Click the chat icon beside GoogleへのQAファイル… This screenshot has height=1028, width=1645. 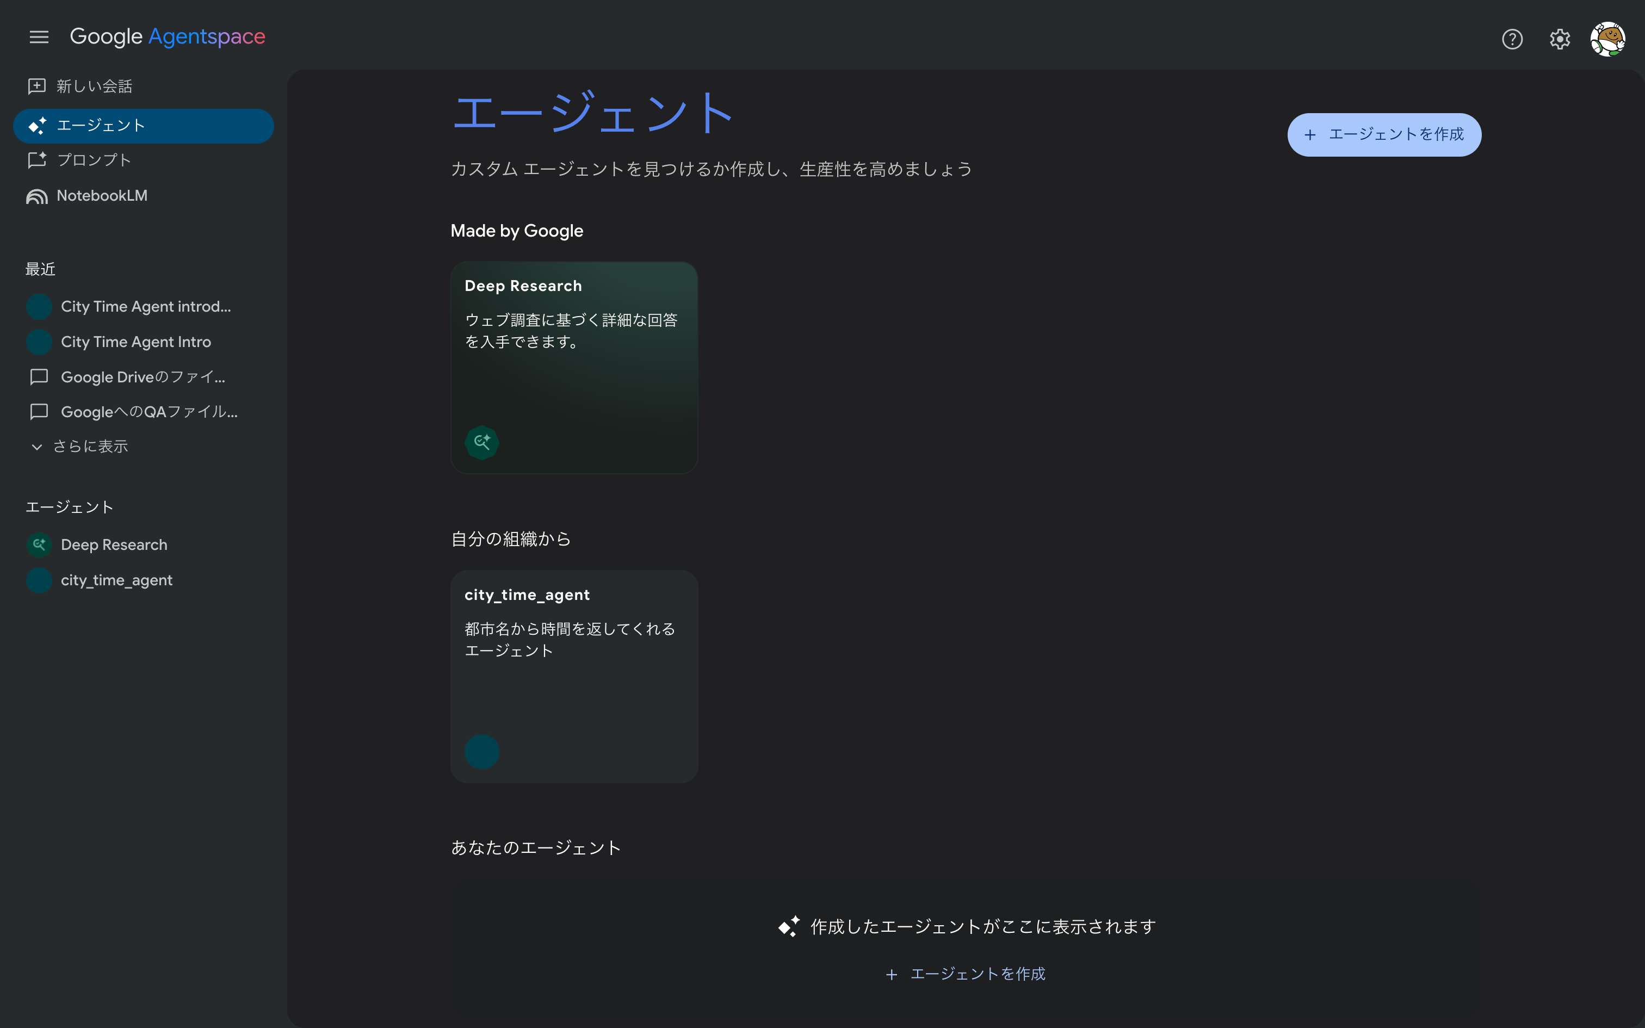39,412
